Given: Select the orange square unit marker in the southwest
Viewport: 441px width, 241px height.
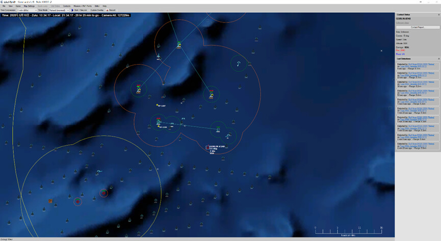Looking at the screenshot, I should 50,201.
